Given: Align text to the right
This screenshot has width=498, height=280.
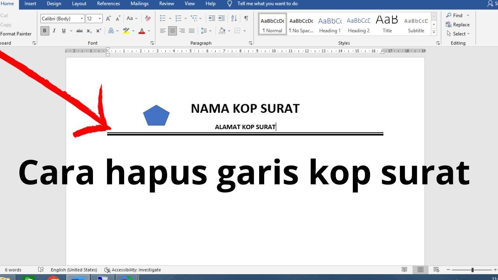Looking at the screenshot, I should tap(182, 31).
